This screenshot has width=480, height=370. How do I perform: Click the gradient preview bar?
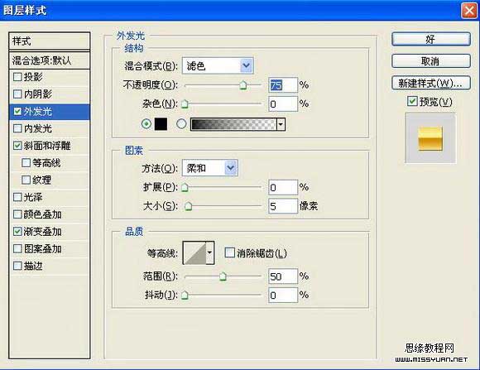coord(233,124)
